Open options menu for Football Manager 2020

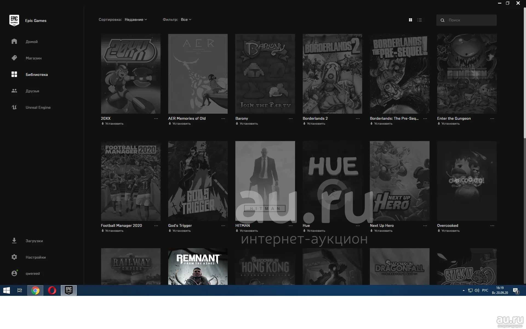(156, 226)
